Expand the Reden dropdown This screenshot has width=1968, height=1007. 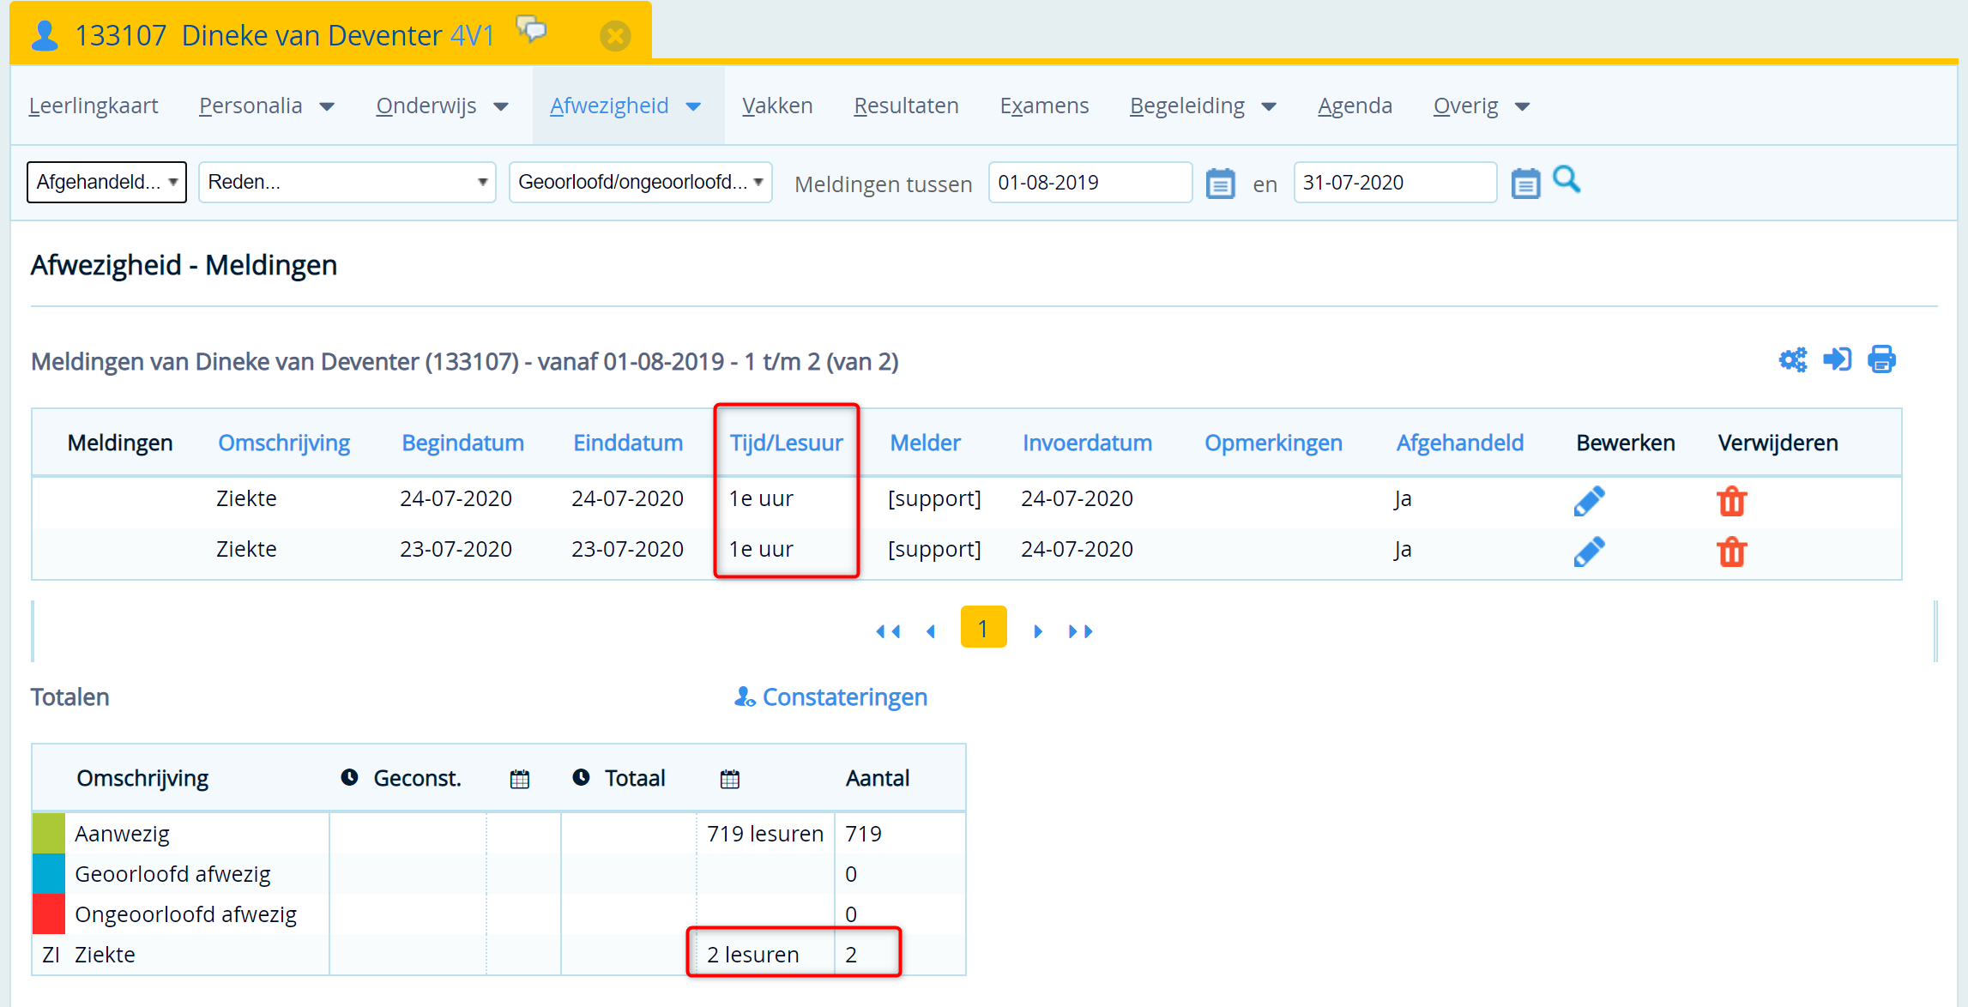pos(347,182)
